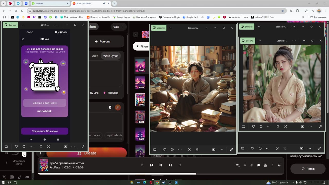The image size is (329, 185).
Task: Favorite the image in QR-code photo window
Action: pos(16,147)
